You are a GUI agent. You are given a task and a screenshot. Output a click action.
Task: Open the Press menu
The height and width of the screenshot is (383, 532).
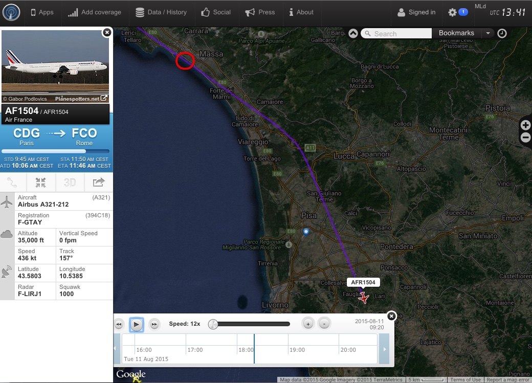[260, 12]
